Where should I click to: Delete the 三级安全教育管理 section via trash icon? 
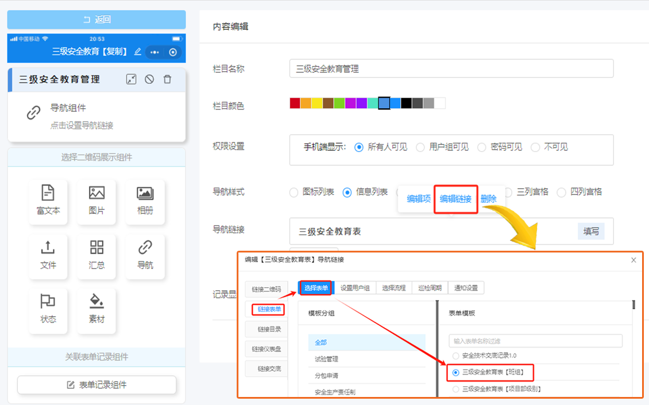coord(167,80)
